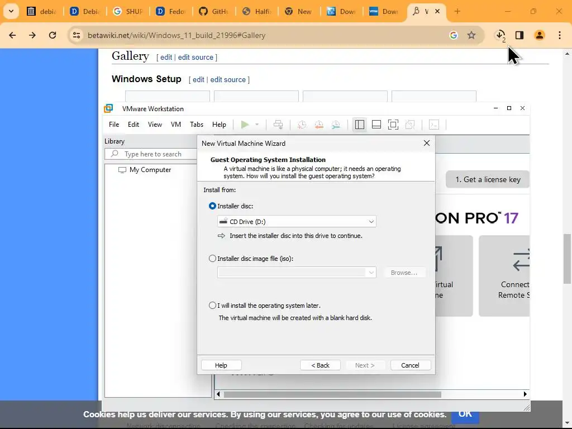This screenshot has width=572, height=429.
Task: Switch to the GitHub browser tab
Action: (214, 11)
